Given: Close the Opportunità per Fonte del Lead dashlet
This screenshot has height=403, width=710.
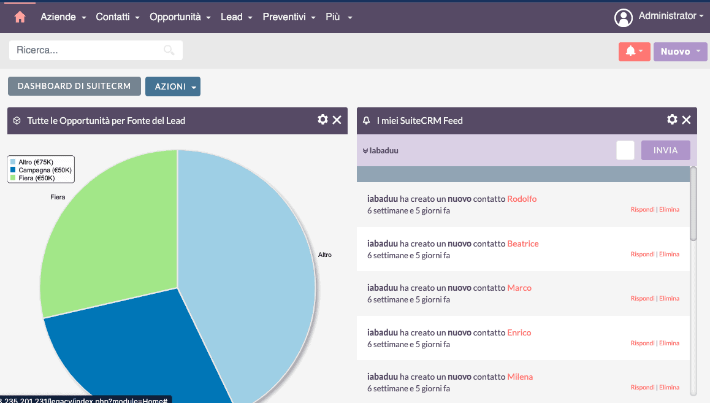Looking at the screenshot, I should tap(337, 120).
